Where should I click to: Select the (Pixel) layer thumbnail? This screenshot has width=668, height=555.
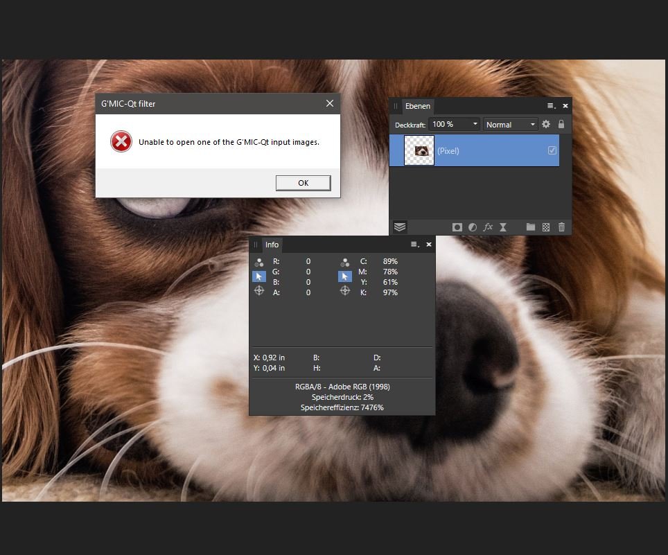click(419, 150)
